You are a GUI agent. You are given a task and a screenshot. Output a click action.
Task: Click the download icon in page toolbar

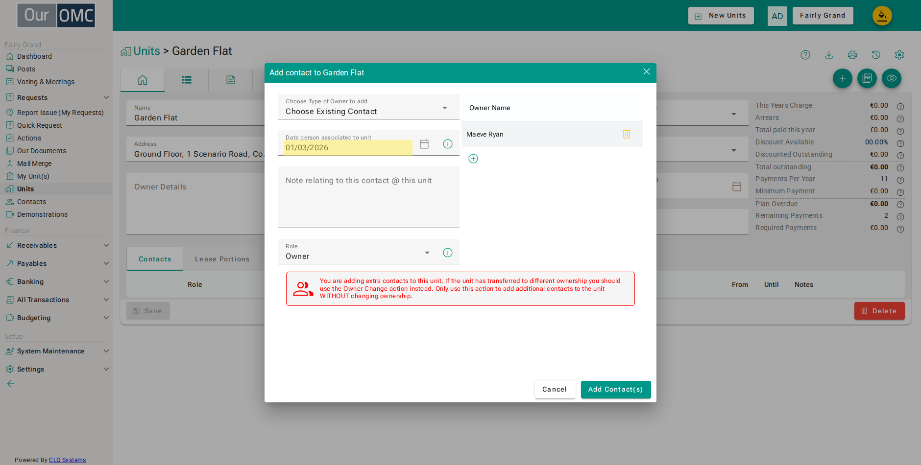(x=829, y=55)
